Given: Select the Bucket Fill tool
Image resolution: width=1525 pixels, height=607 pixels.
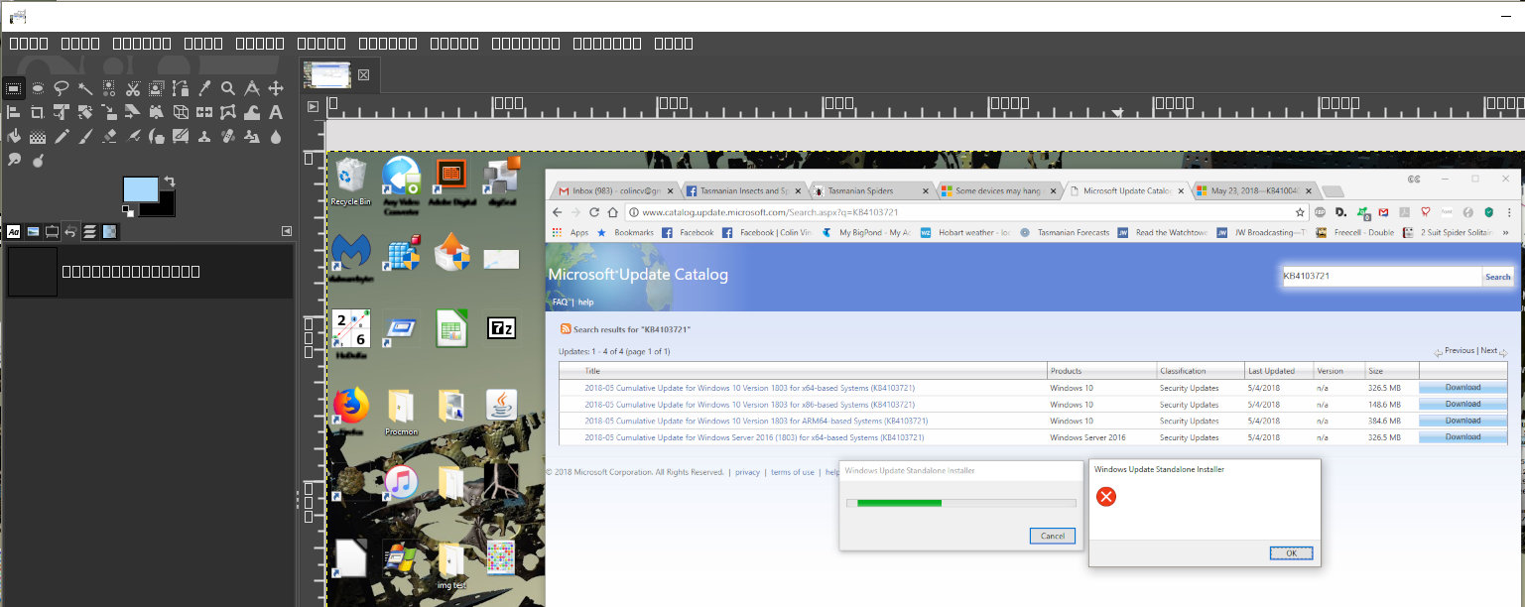Looking at the screenshot, I should click(14, 136).
